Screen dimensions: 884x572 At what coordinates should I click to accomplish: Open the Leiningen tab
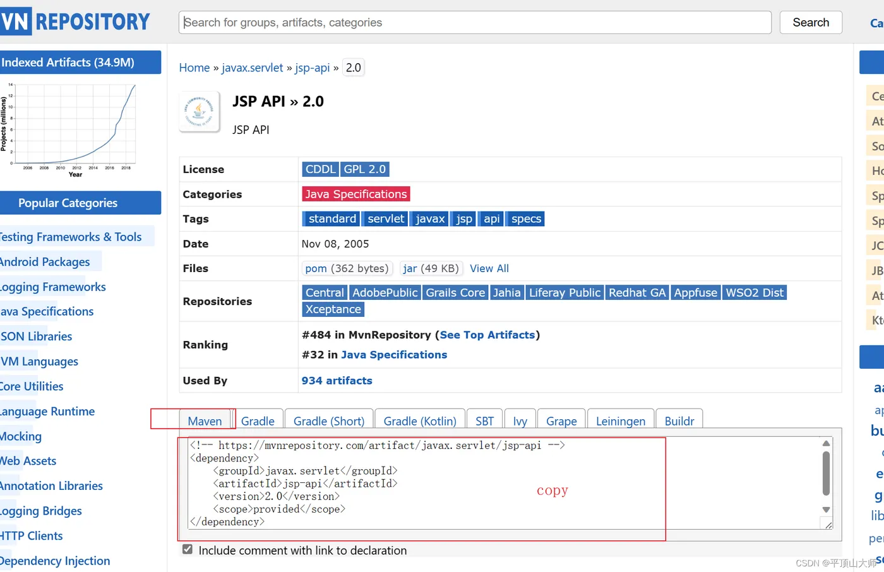click(621, 420)
